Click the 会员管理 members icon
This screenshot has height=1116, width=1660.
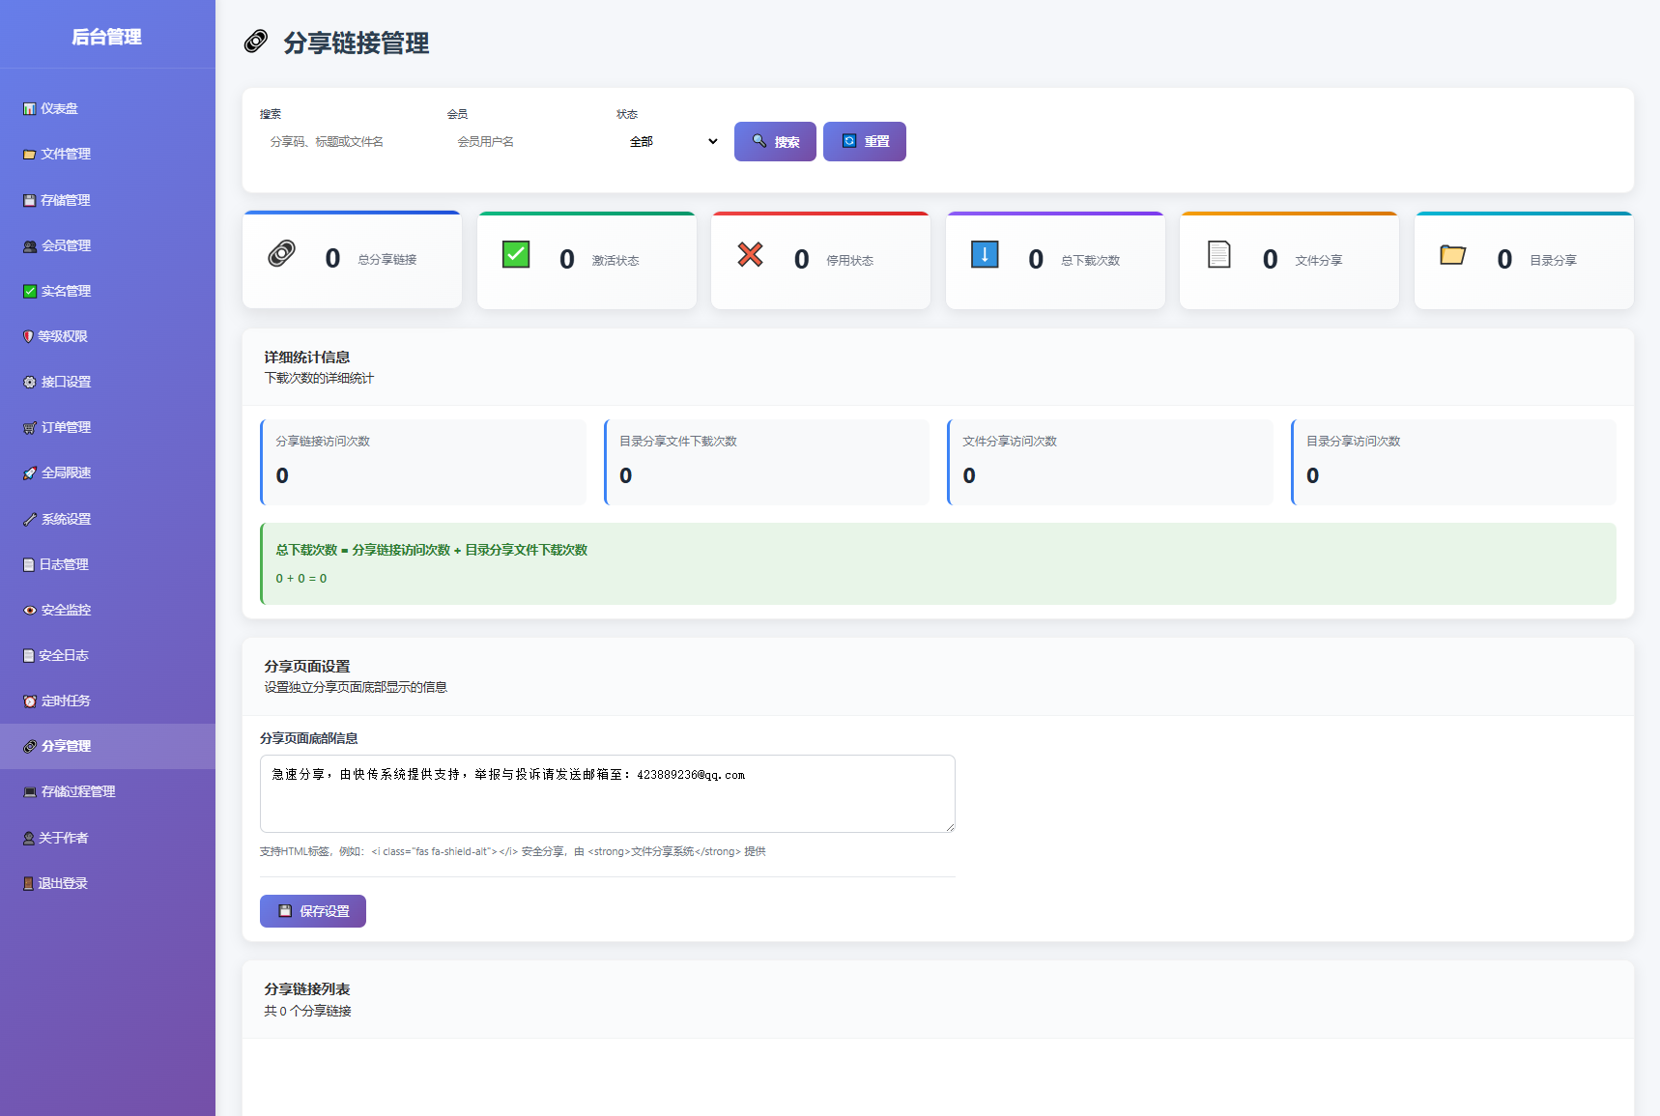29,245
